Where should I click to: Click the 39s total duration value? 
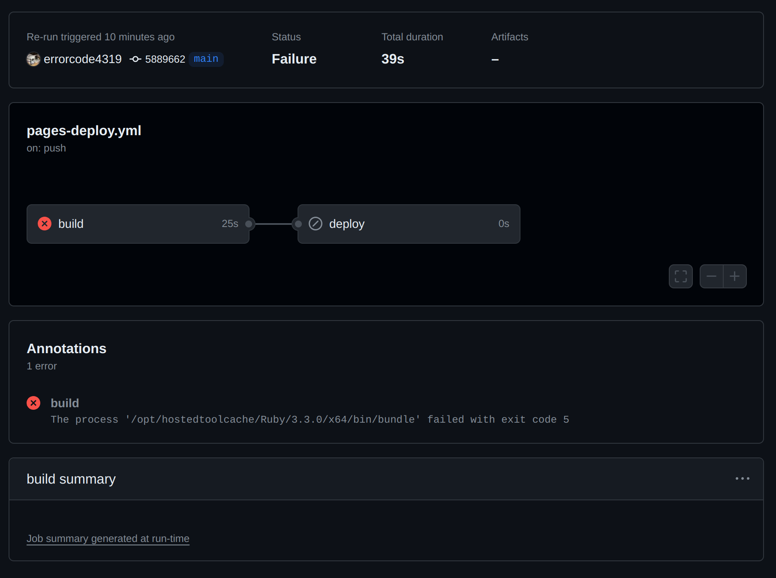(393, 59)
